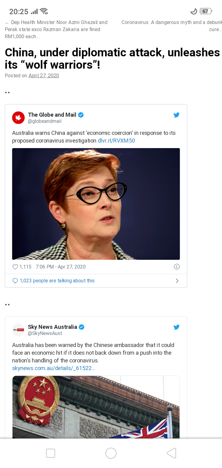The image size is (222, 468).
Task: Tap the Android home circle button
Action: [111, 453]
